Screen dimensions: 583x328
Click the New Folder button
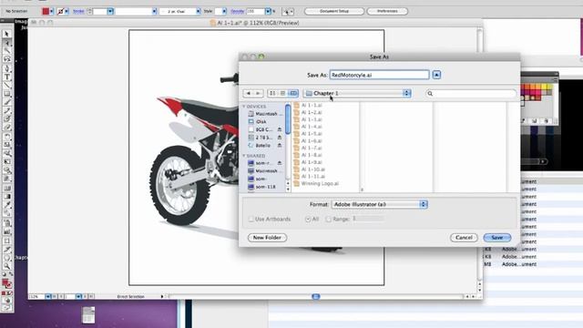(x=267, y=238)
